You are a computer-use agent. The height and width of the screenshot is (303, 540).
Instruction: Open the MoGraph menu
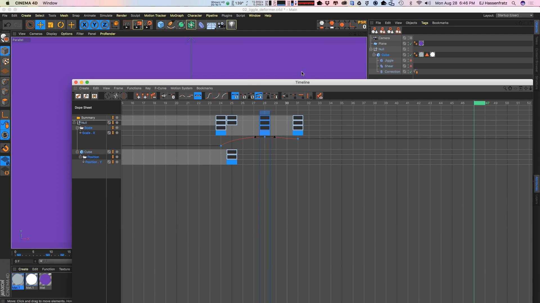(177, 15)
